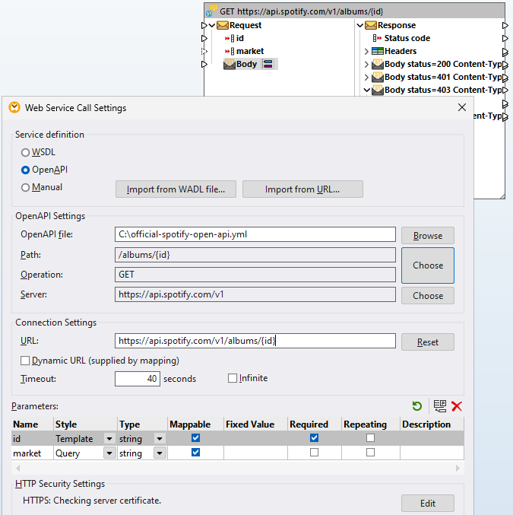Select the WSDL radio button

(26, 152)
